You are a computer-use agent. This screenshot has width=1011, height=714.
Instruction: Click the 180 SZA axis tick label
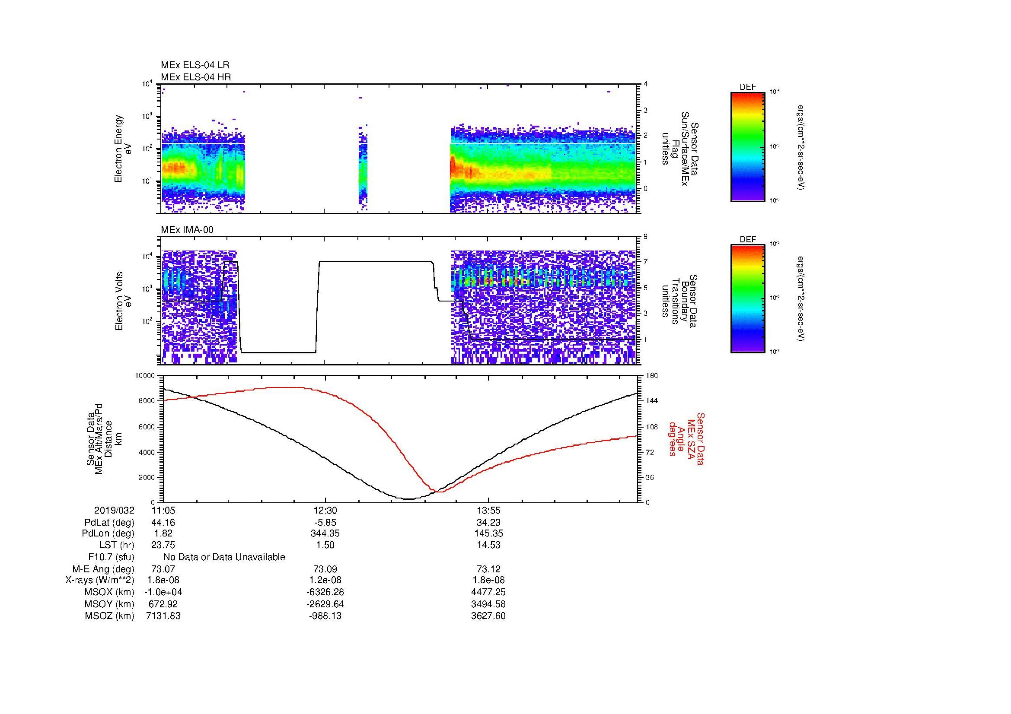pos(653,376)
